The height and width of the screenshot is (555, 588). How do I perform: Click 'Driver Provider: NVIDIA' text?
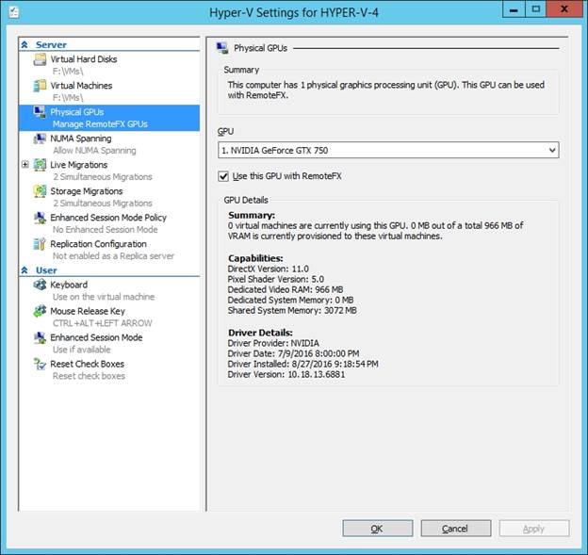tap(273, 343)
